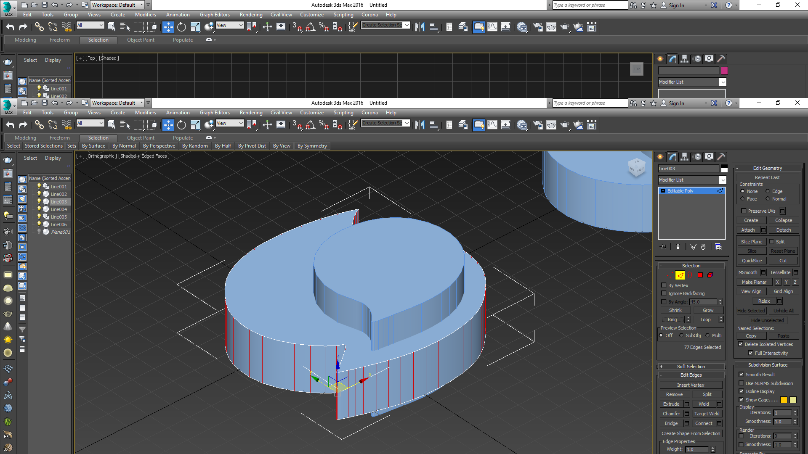This screenshot has height=454, width=808.
Task: Open Attach list box icon
Action: [x=763, y=230]
